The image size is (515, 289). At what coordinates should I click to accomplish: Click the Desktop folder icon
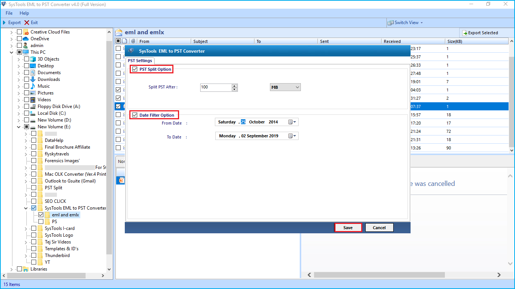(33, 66)
